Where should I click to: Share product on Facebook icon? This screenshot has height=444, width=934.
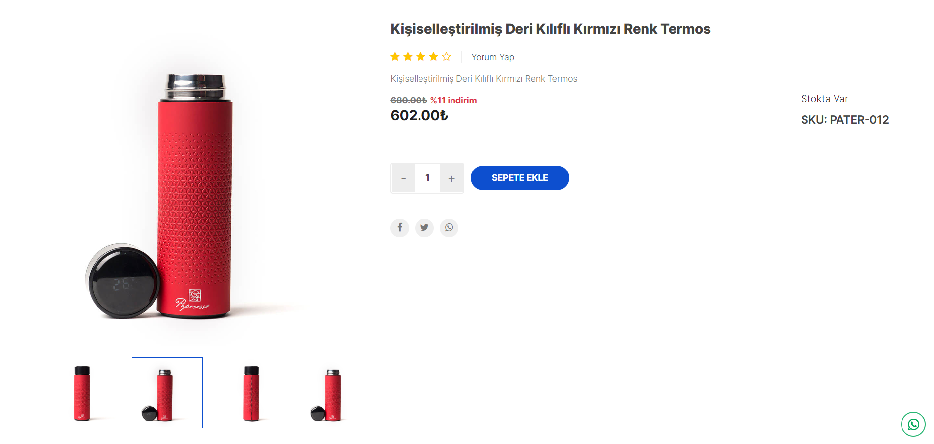[400, 228]
